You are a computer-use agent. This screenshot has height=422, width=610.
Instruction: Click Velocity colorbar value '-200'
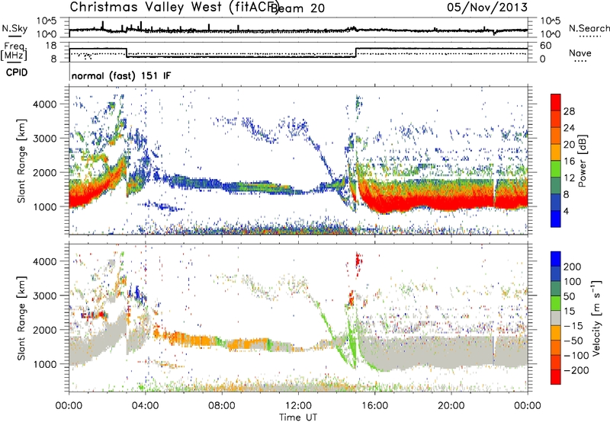[x=576, y=370]
